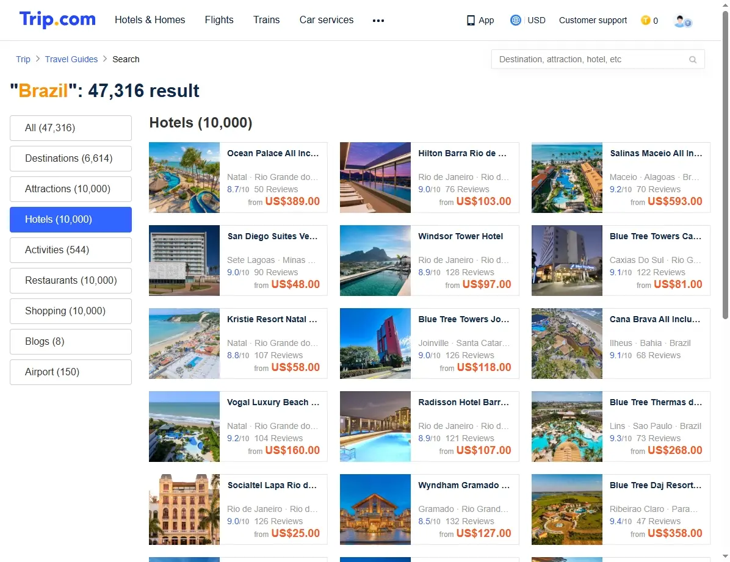Click Wyndham Gramado ... hotel title
This screenshot has width=730, height=562.
tap(464, 485)
